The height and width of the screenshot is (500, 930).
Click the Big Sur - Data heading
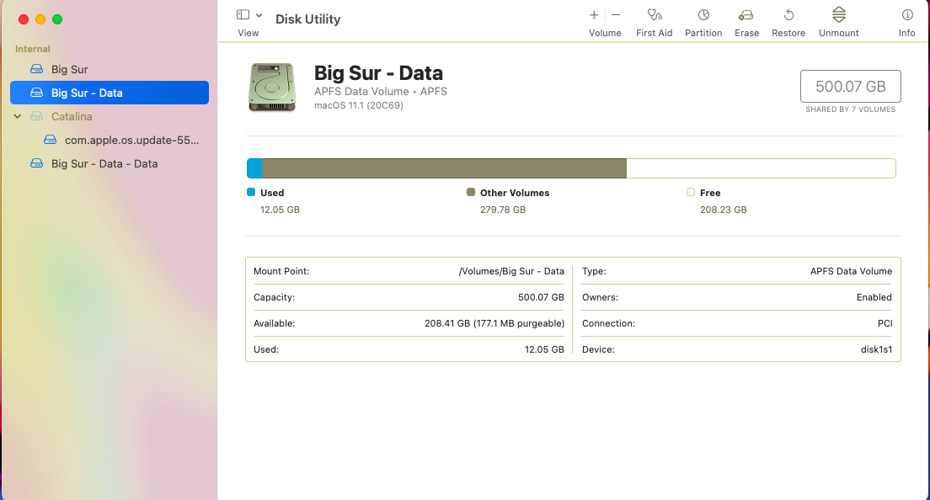[x=378, y=73]
